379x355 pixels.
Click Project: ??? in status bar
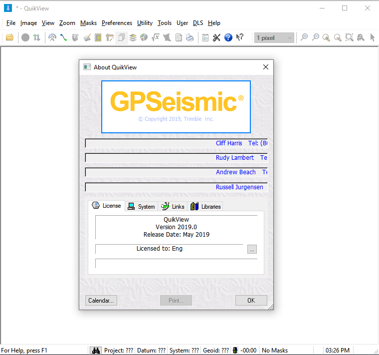(x=119, y=351)
